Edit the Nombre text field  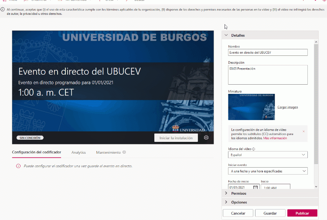pos(268,52)
